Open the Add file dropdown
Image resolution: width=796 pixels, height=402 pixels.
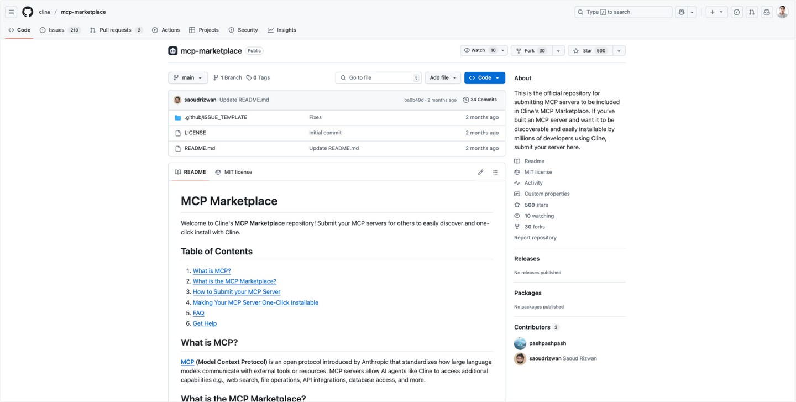pos(443,78)
